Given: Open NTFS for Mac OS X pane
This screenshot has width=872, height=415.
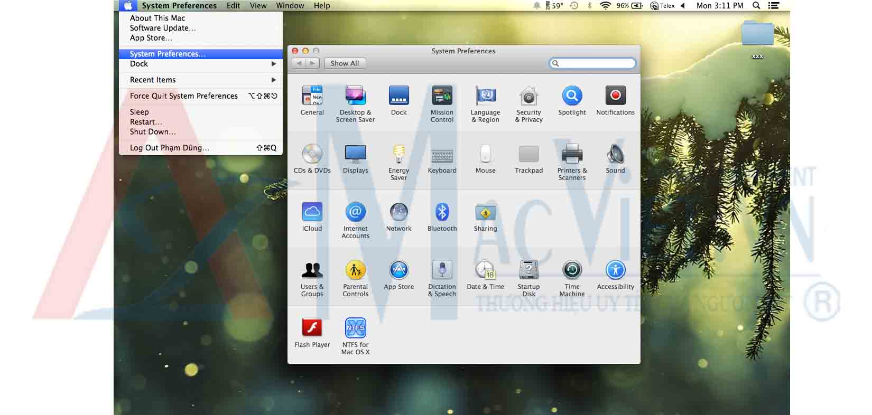Looking at the screenshot, I should (355, 336).
